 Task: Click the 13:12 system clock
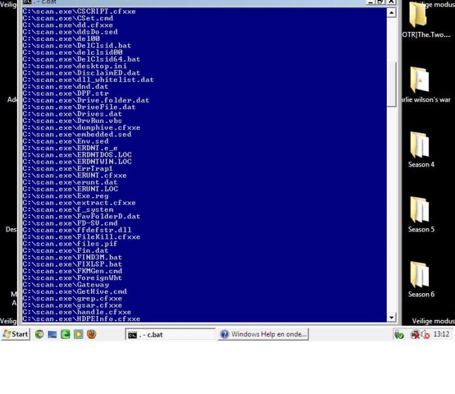click(x=441, y=334)
